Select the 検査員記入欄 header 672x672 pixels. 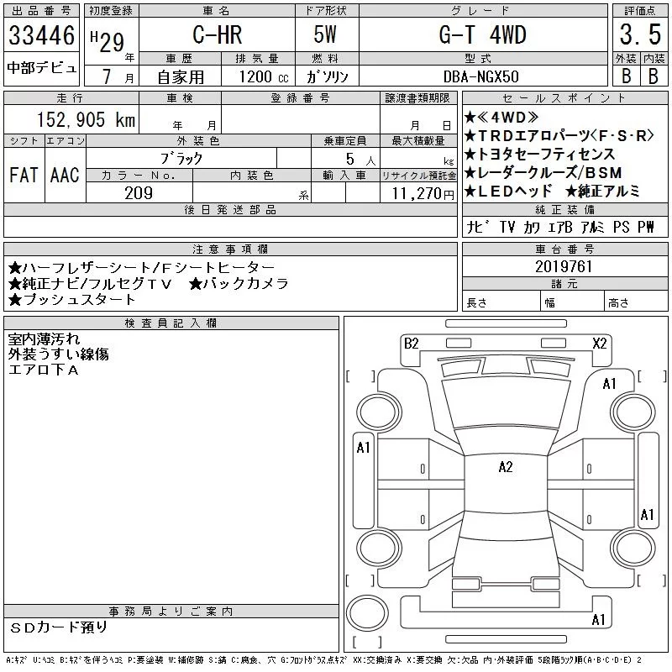[171, 323]
